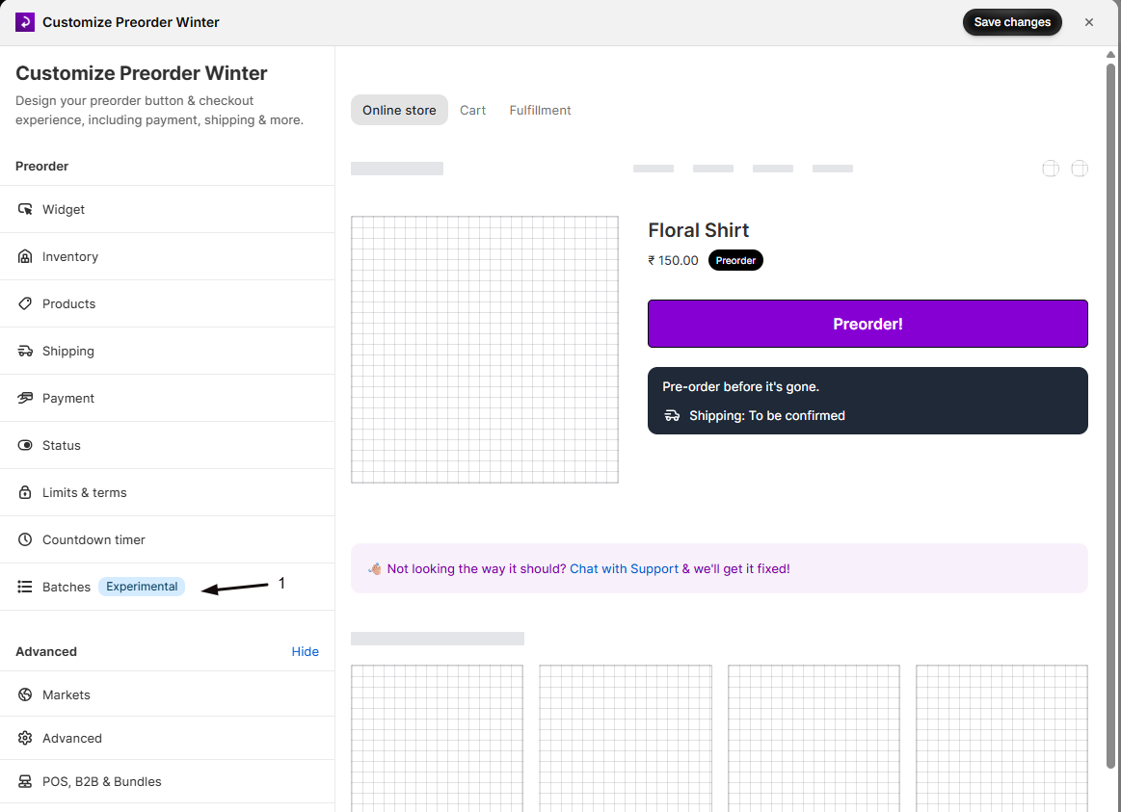Open the Status section
Viewport: 1121px width, 812px height.
pyautogui.click(x=168, y=445)
